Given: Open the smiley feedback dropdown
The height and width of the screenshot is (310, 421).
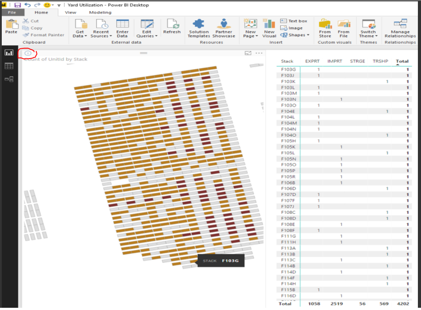Looking at the screenshot, I should [x=48, y=5].
